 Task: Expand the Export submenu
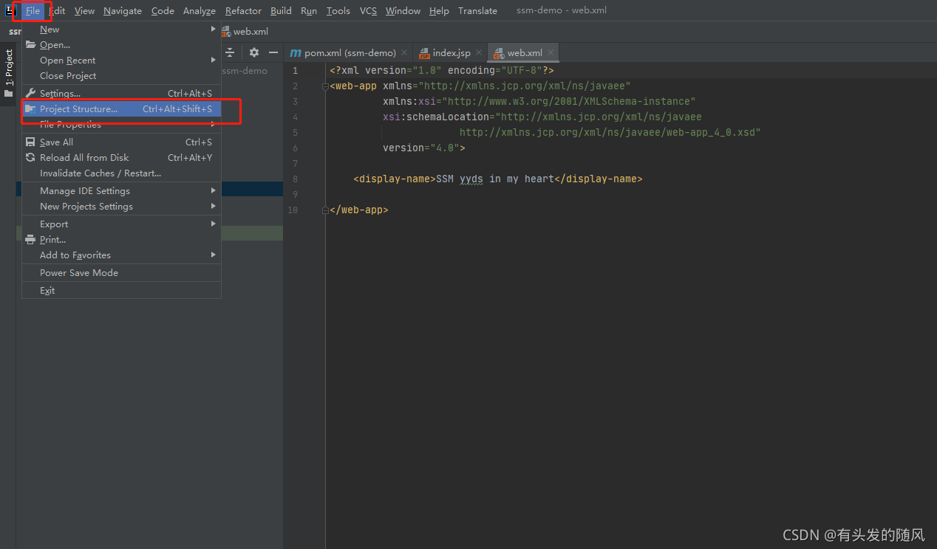(214, 224)
